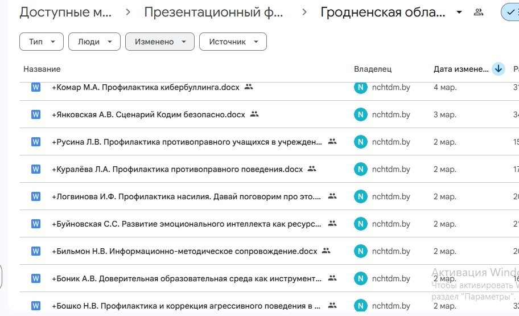This screenshot has width=519, height=316.
Task: Open Логвинова И.Ф. Профилактика насилия document
Action: pyautogui.click(x=187, y=196)
